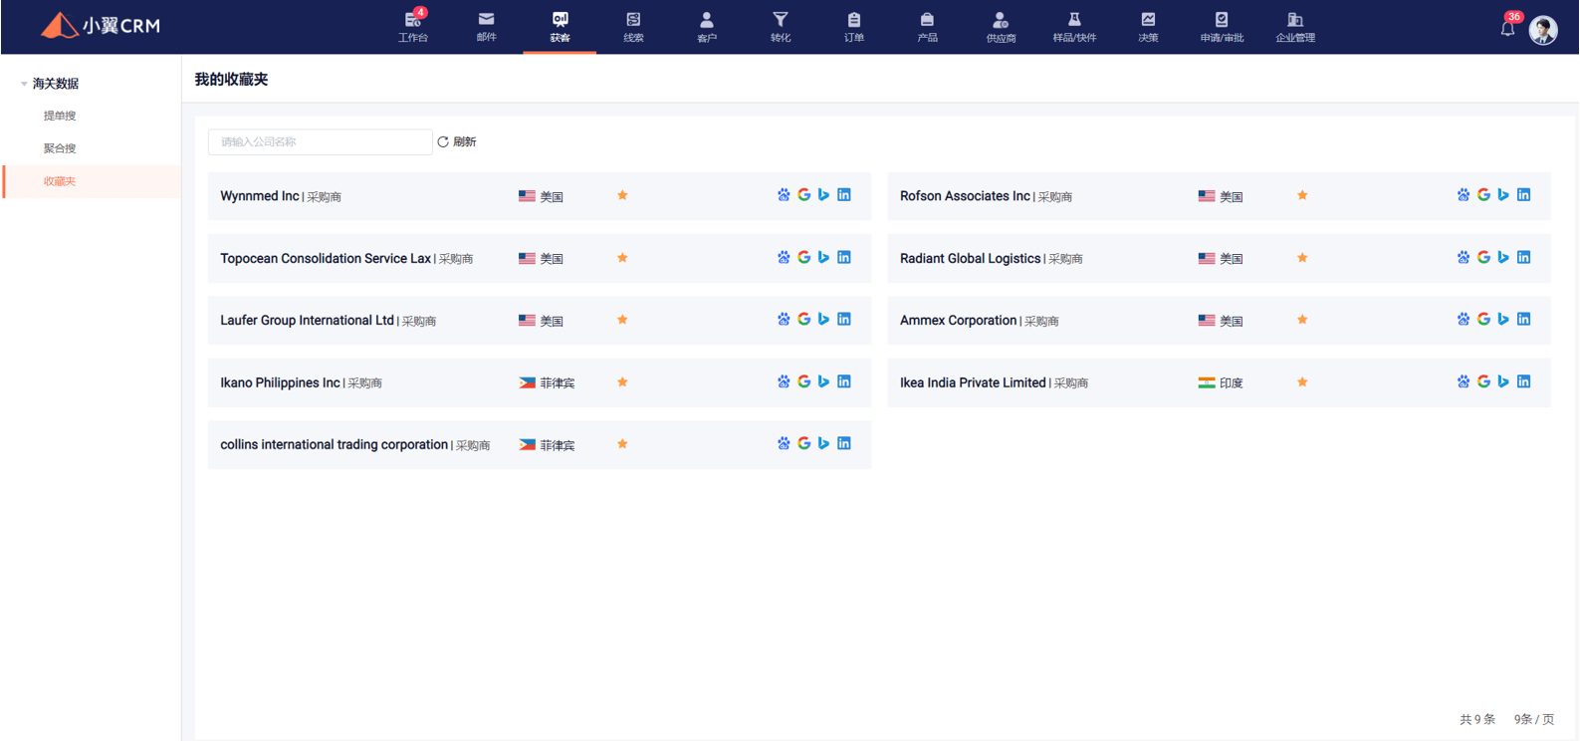The width and height of the screenshot is (1580, 747).
Task: Open the 客户 customers section
Action: pos(707,27)
